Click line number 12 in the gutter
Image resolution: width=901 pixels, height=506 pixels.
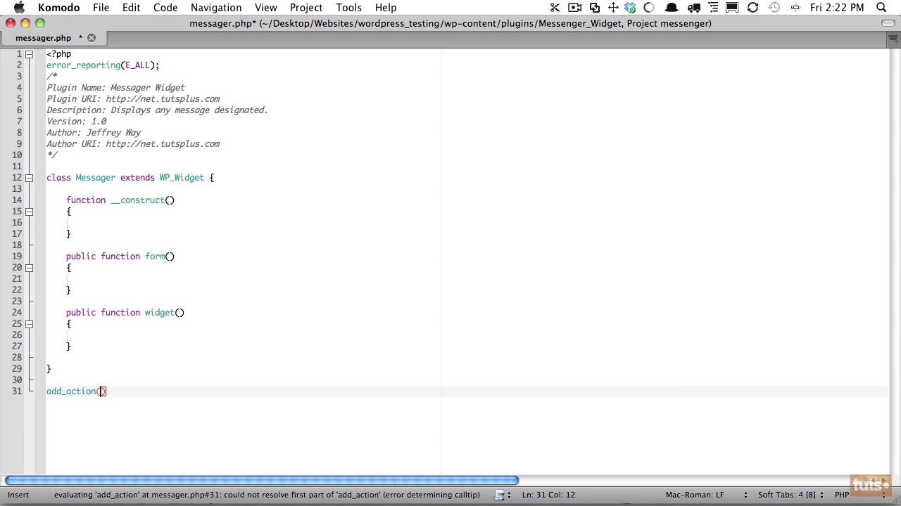[x=17, y=178]
